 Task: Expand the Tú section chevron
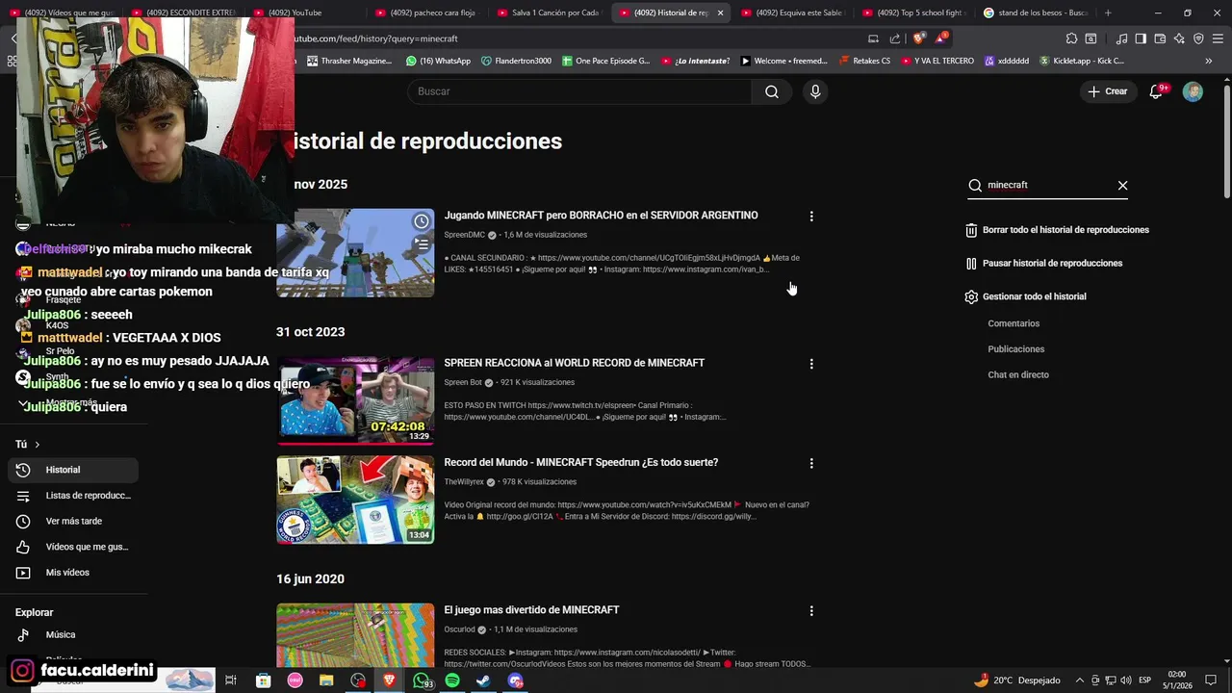pos(38,445)
